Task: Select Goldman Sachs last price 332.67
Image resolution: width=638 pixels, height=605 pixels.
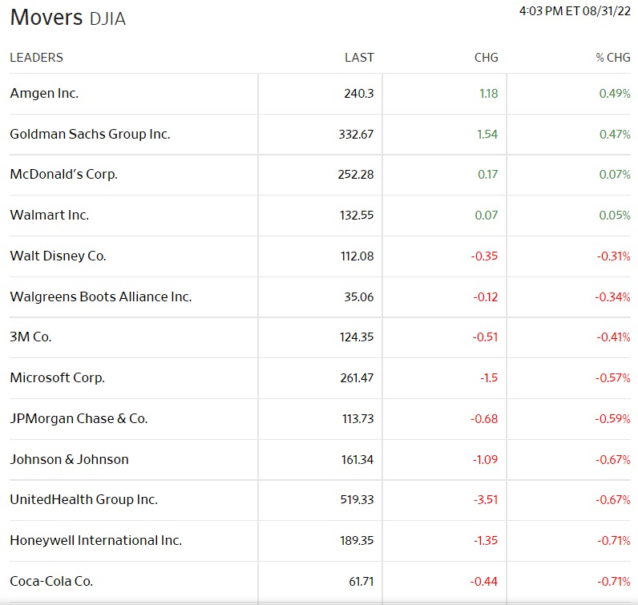Action: pyautogui.click(x=356, y=134)
